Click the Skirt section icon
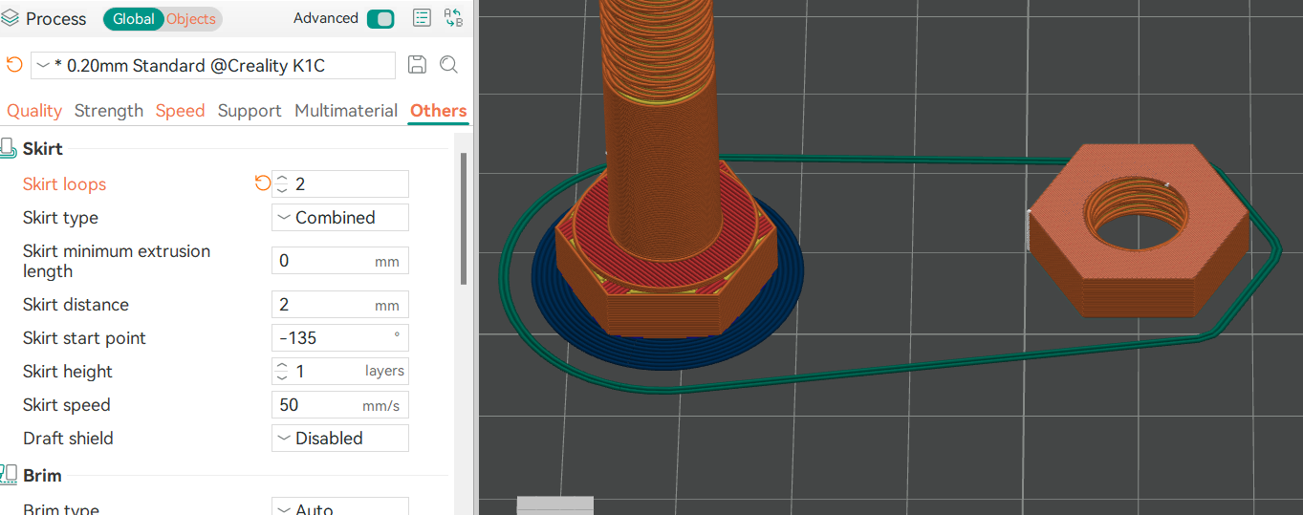The height and width of the screenshot is (515, 1303). (x=9, y=148)
